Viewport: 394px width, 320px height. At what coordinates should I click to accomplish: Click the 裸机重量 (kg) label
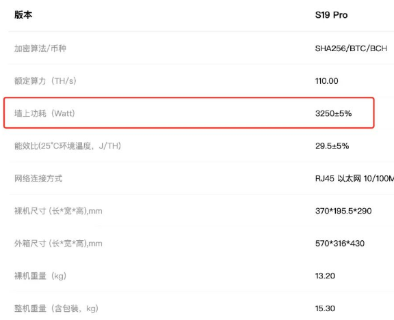coord(40,276)
